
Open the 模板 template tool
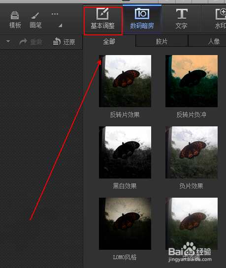pyautogui.click(x=15, y=20)
